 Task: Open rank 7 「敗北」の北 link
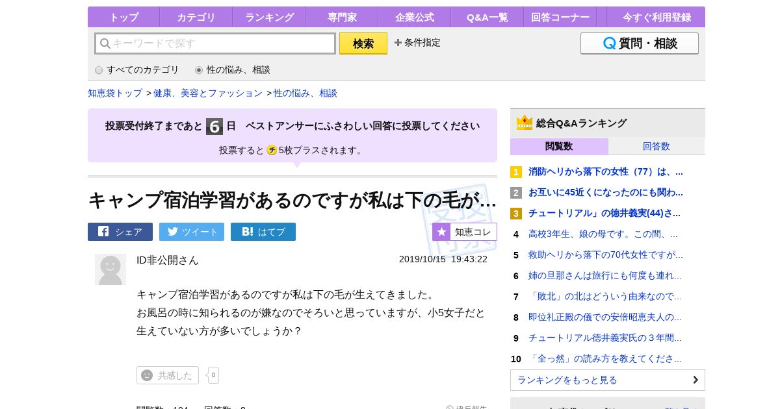click(x=605, y=297)
